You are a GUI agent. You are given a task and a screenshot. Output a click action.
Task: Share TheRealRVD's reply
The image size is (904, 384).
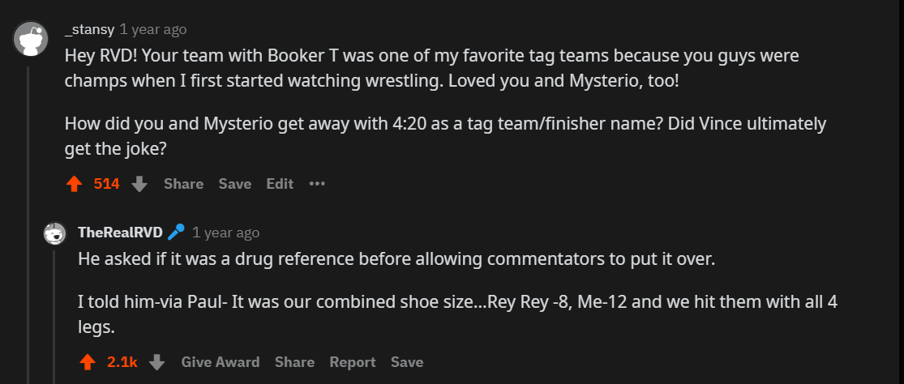[294, 362]
